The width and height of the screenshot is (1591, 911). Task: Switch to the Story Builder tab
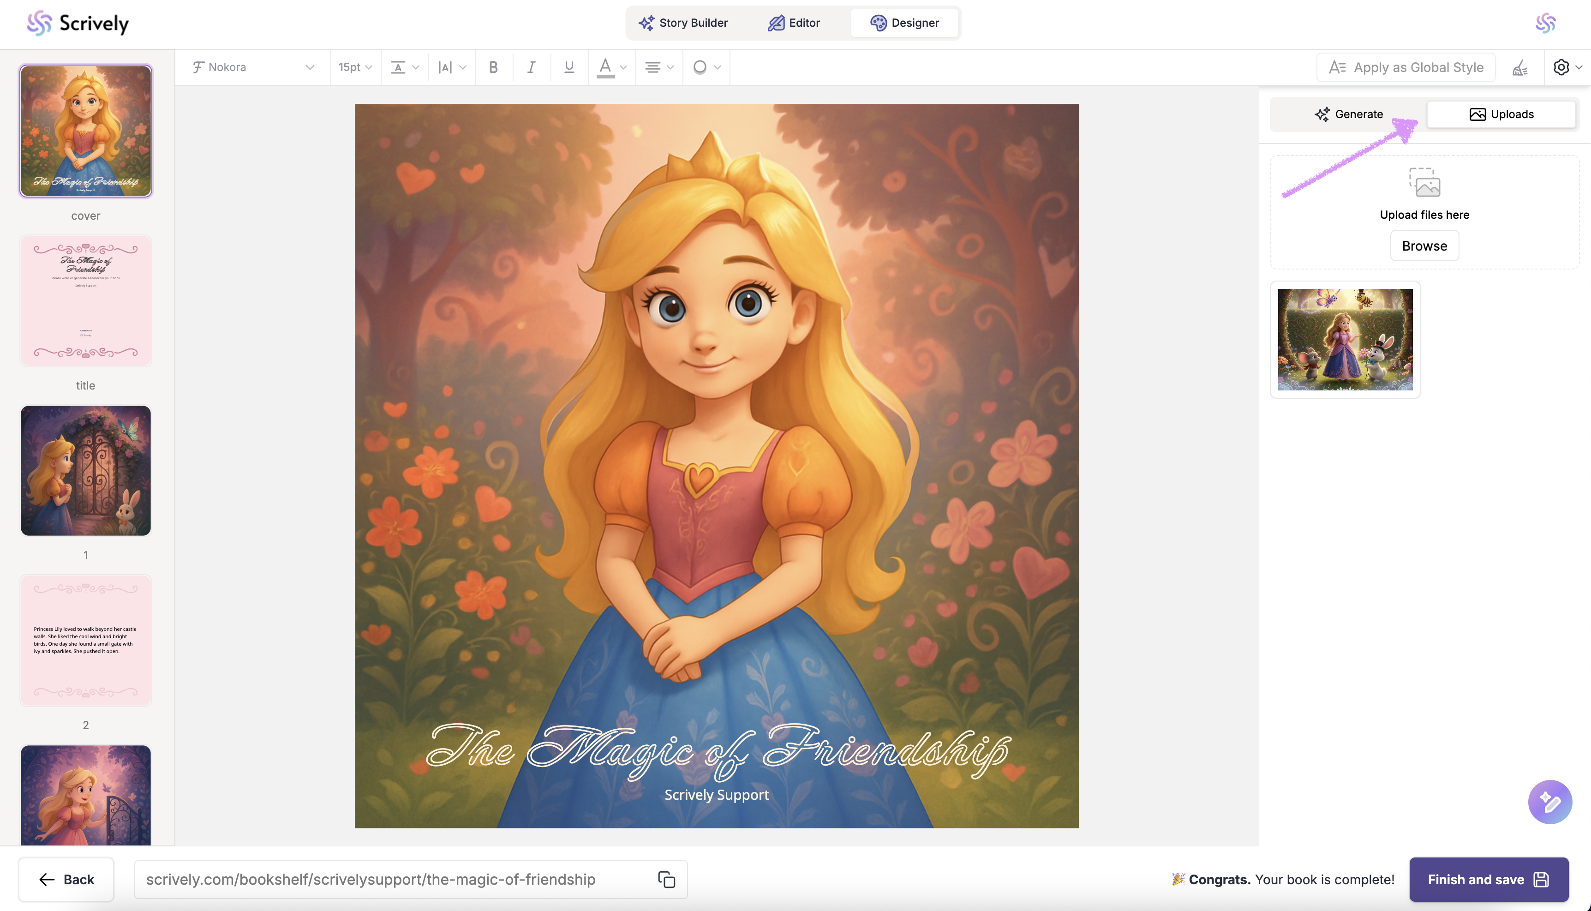[x=683, y=23]
